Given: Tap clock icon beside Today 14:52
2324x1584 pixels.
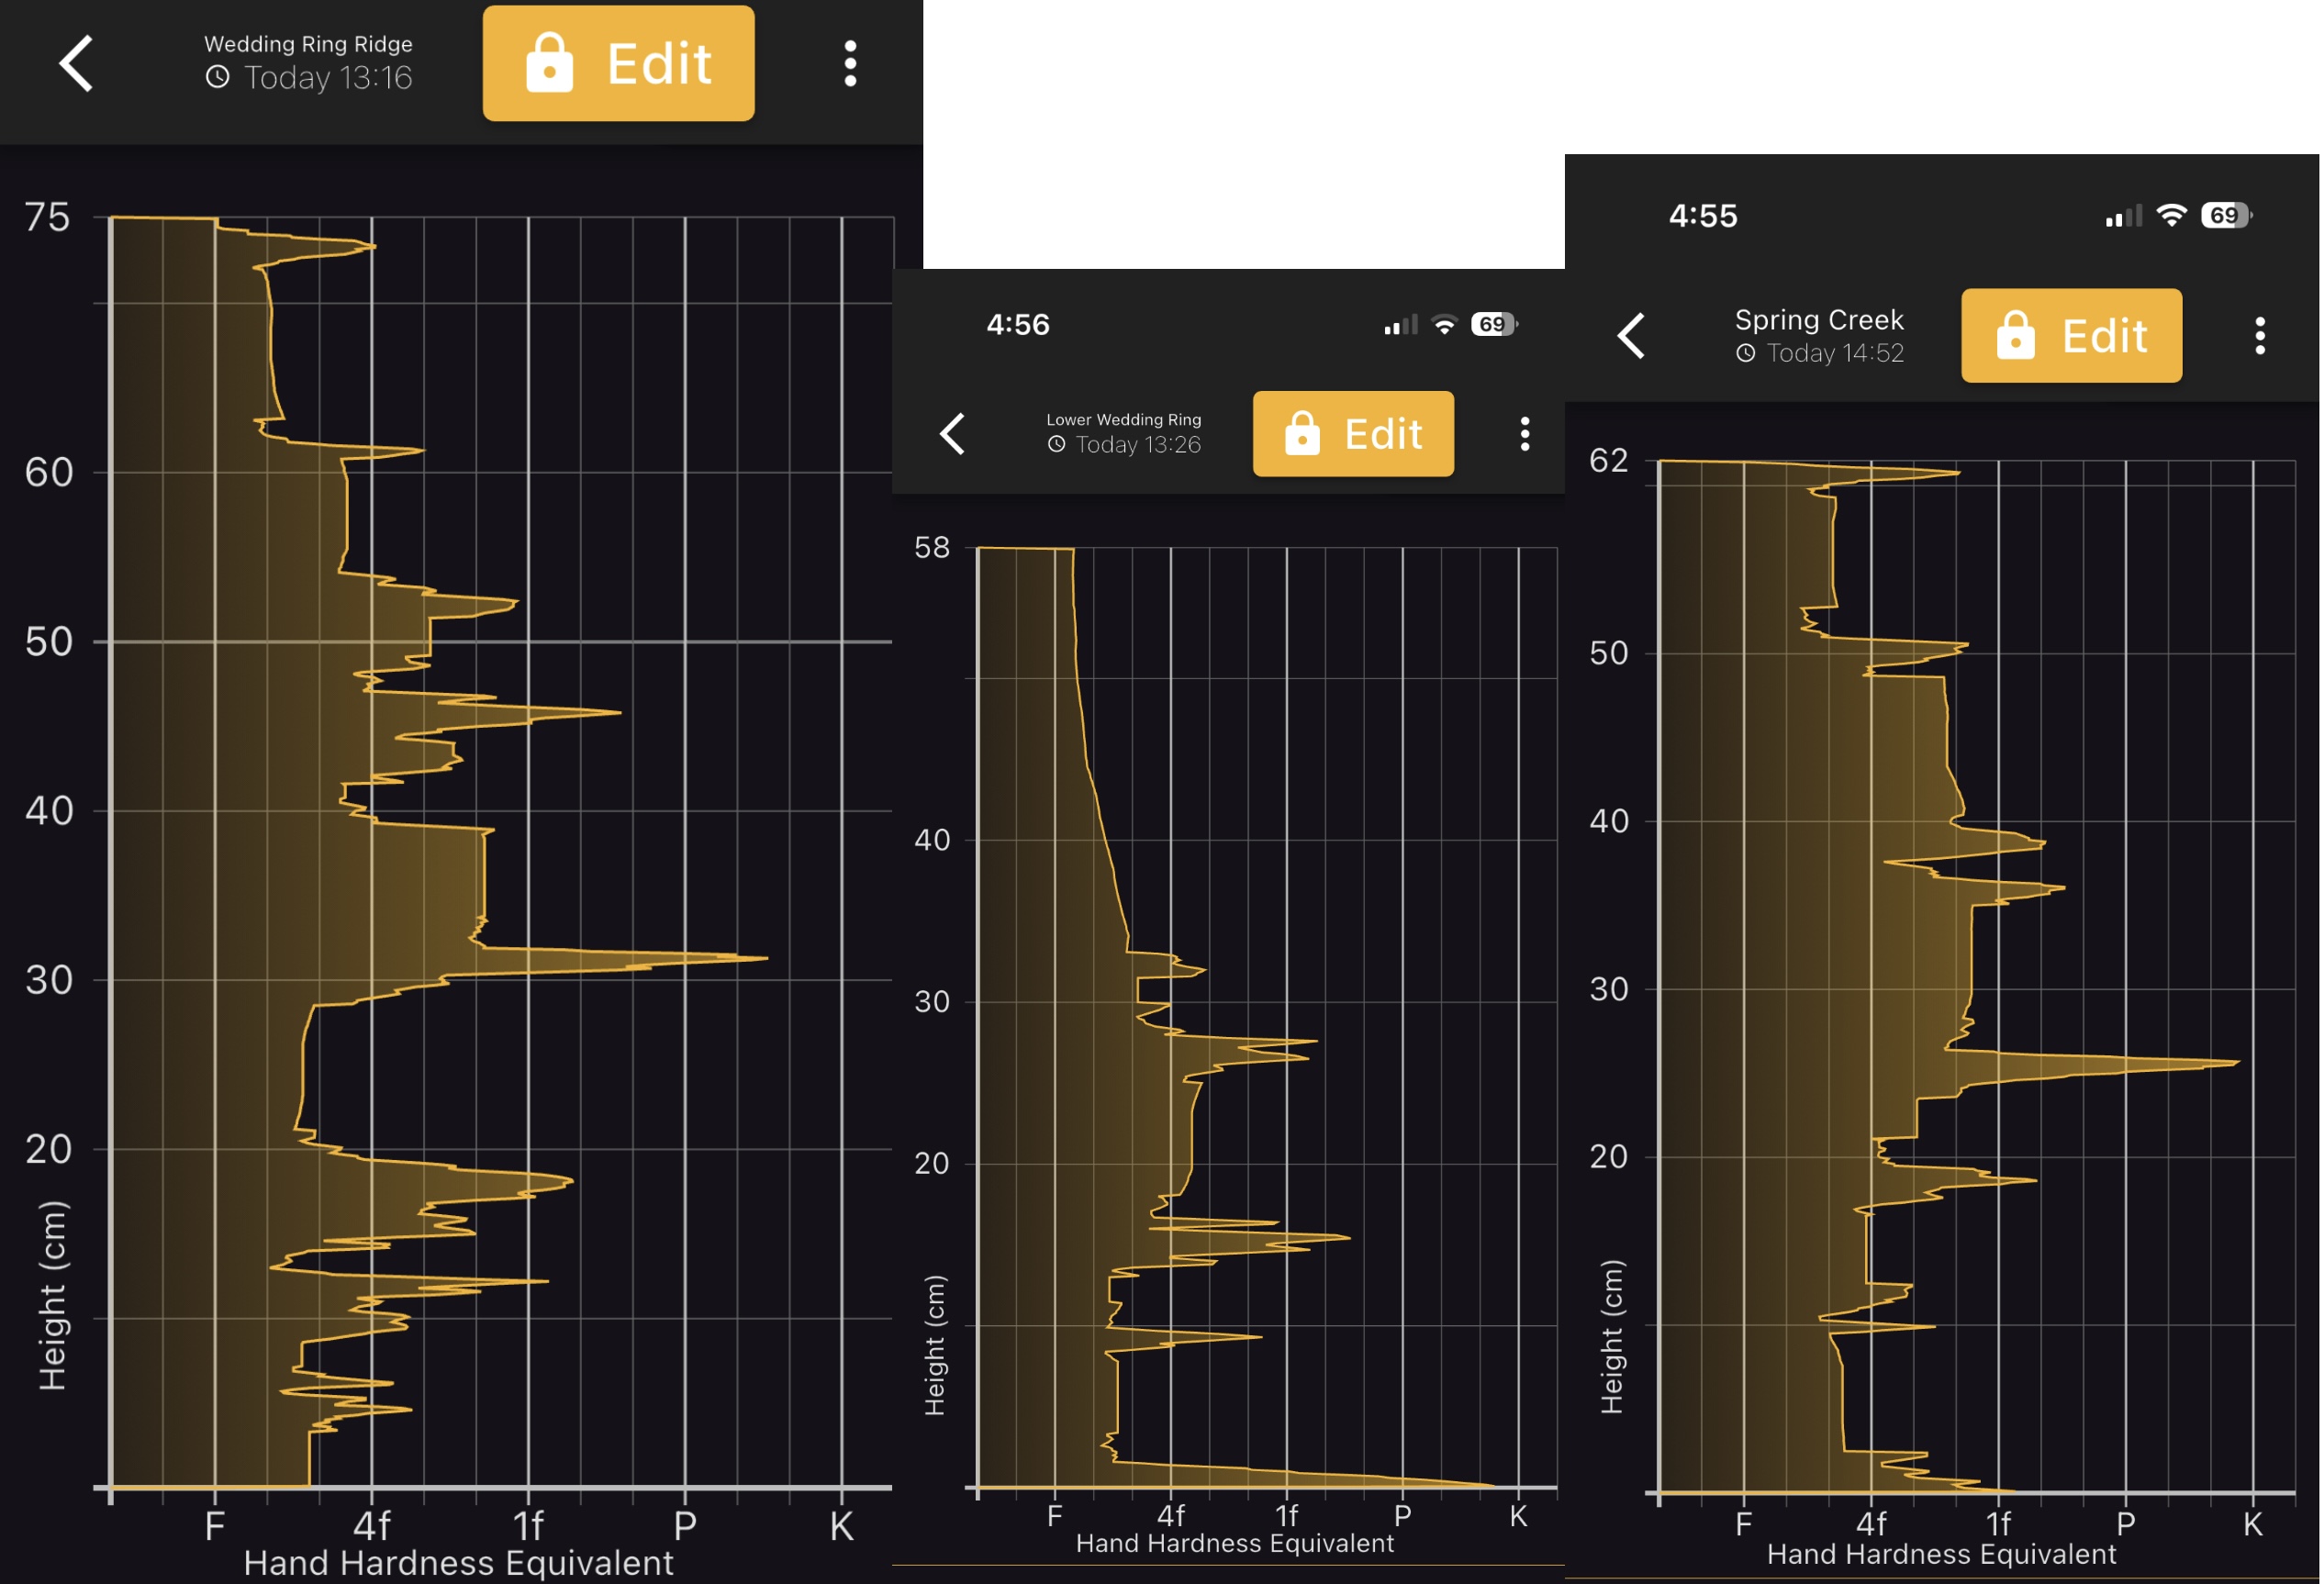Looking at the screenshot, I should coord(1745,353).
